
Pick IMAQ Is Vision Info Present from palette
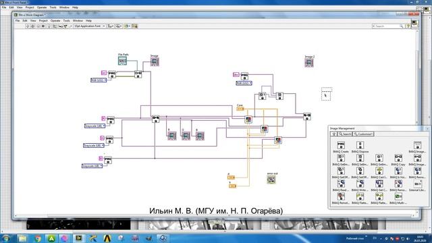click(398, 171)
